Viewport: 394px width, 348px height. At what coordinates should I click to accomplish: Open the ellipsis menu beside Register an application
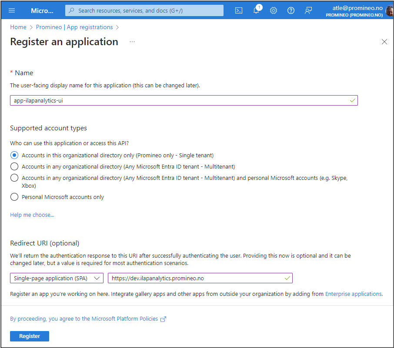click(132, 42)
